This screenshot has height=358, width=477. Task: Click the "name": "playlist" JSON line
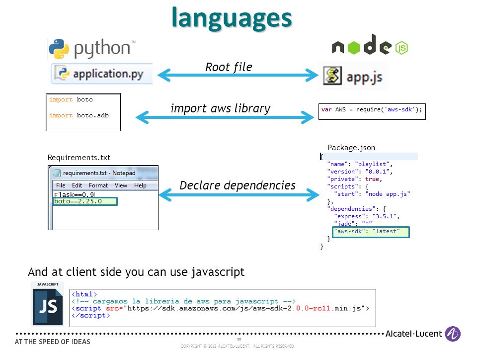click(360, 164)
